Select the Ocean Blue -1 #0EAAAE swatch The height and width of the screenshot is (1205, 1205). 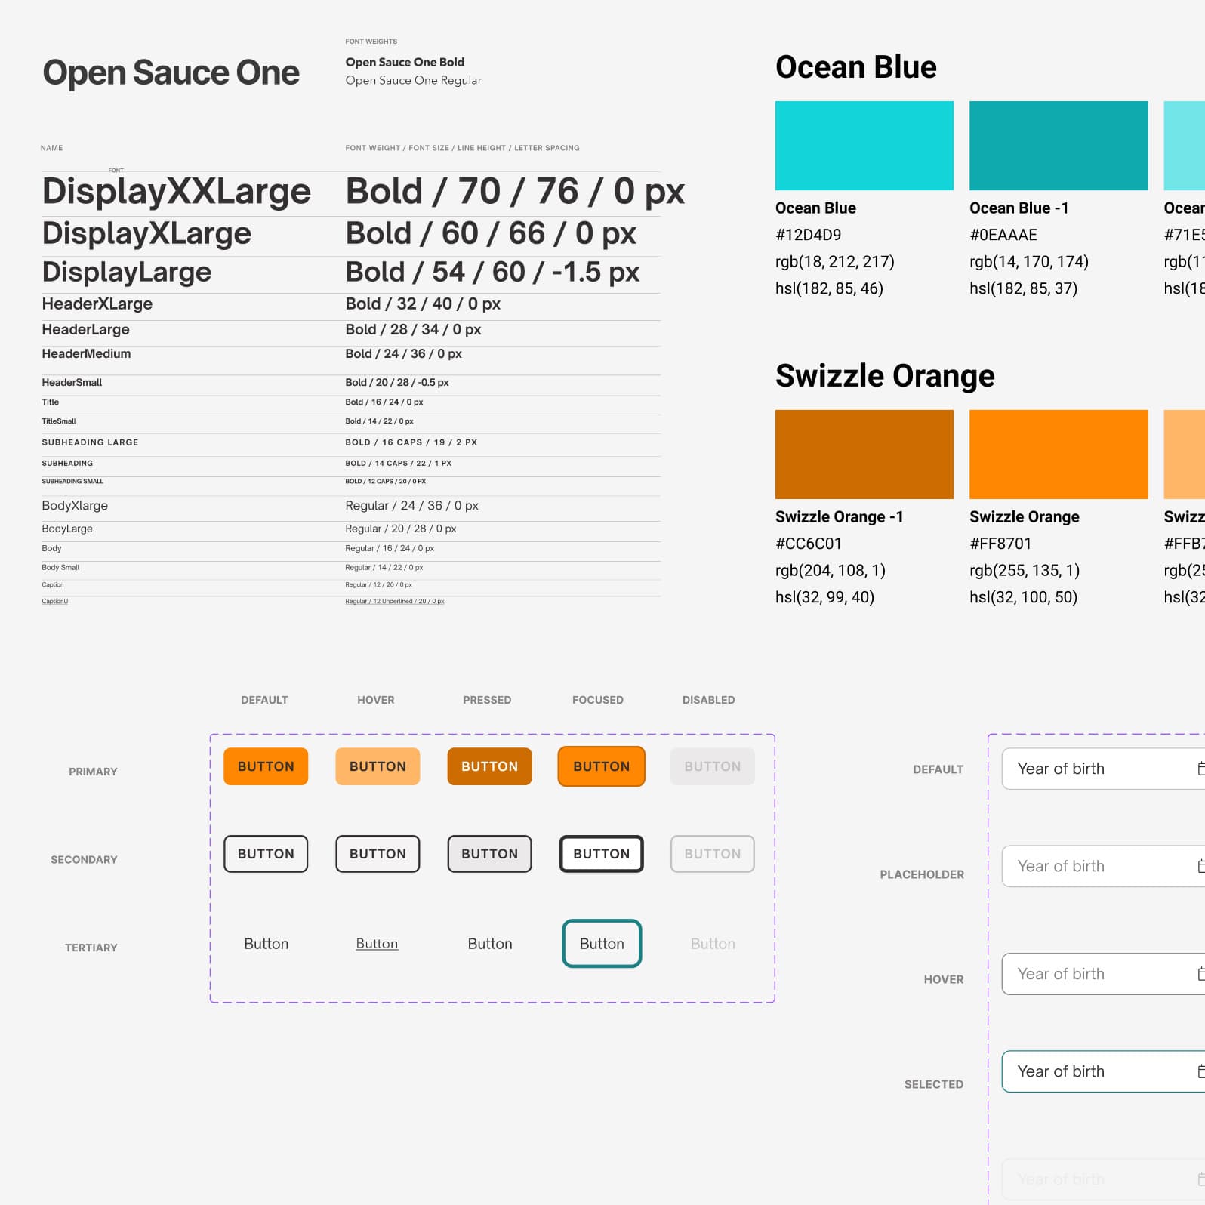pyautogui.click(x=1059, y=146)
